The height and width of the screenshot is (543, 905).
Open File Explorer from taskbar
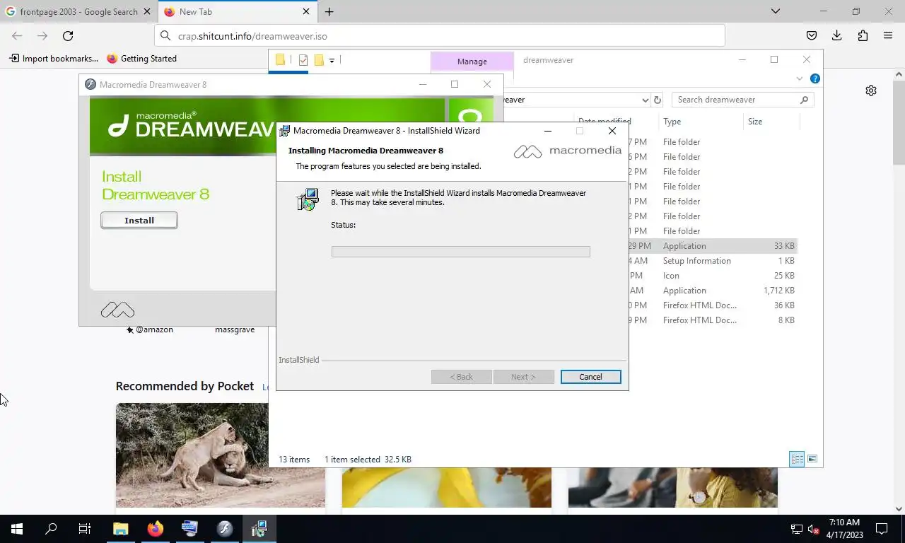pyautogui.click(x=121, y=529)
